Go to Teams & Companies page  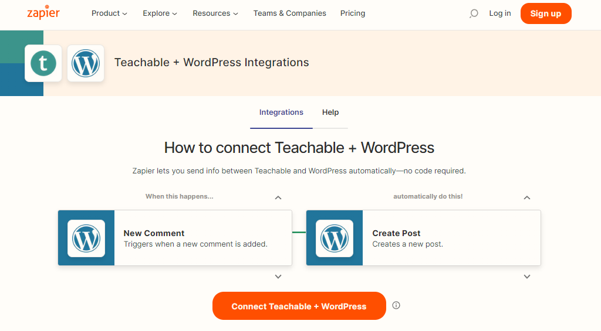click(290, 13)
